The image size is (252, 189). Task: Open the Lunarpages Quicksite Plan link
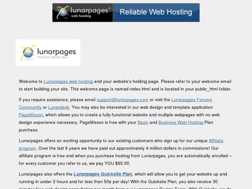[x=103, y=174]
